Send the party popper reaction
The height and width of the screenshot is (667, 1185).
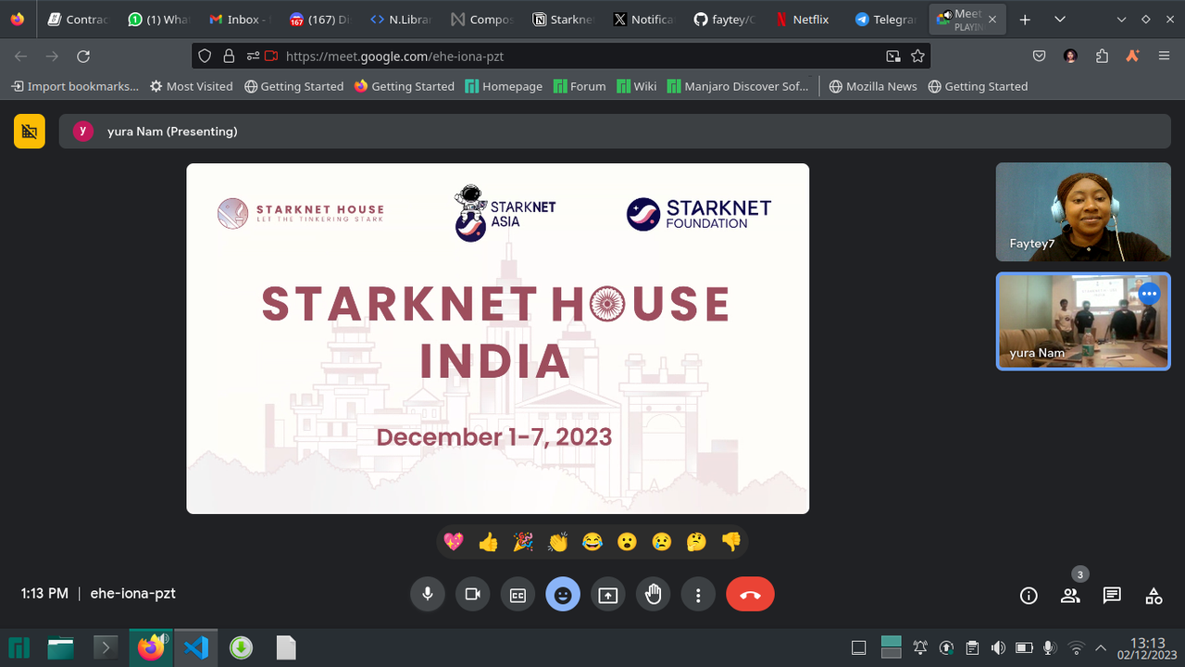coord(523,542)
